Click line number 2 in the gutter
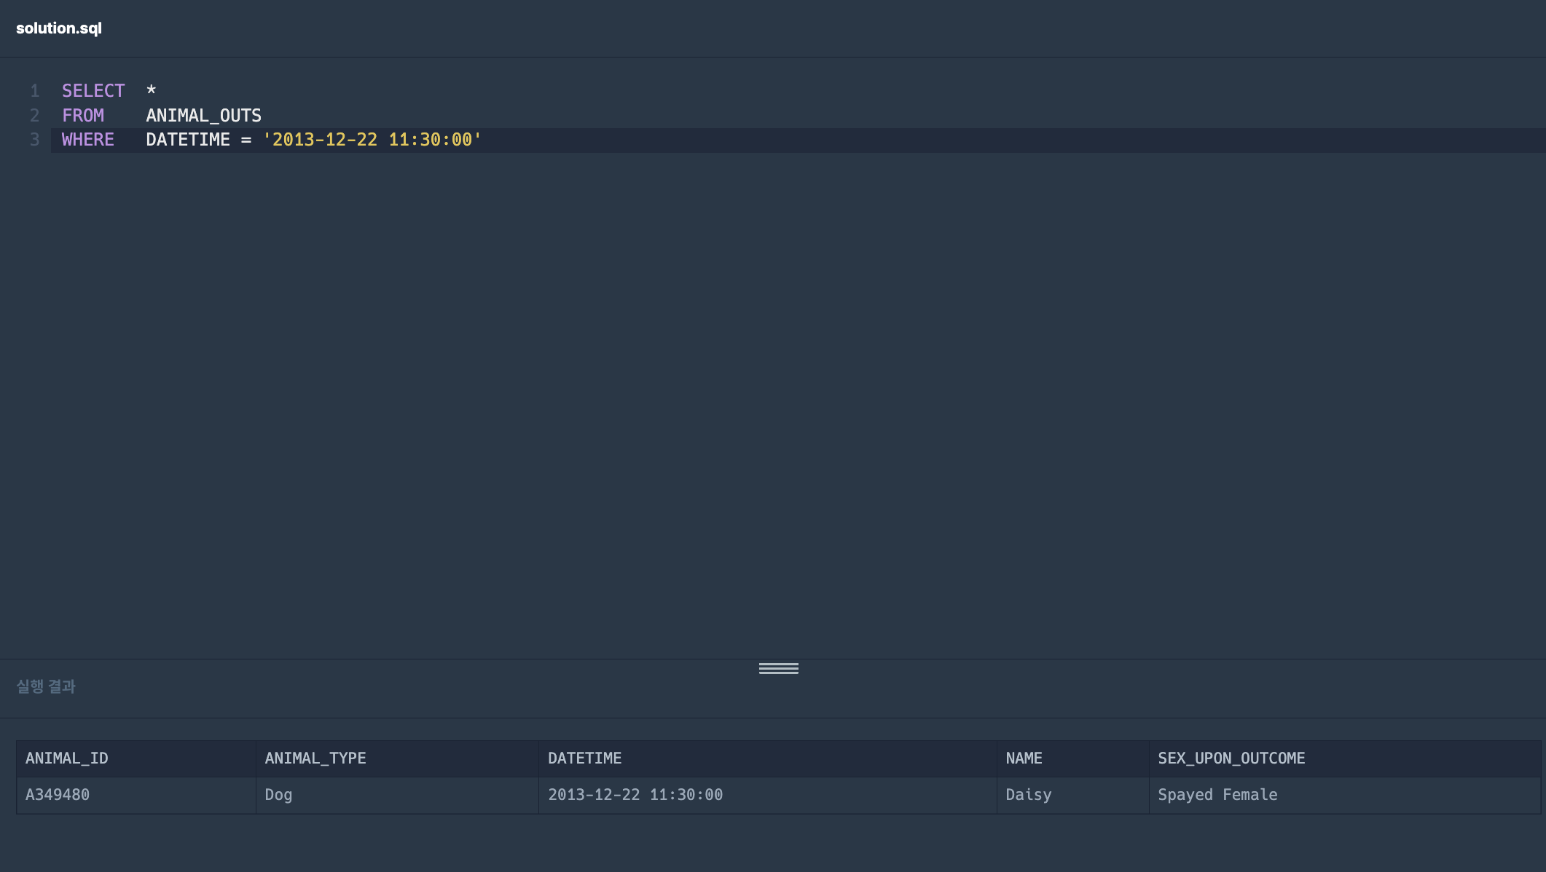 [34, 116]
